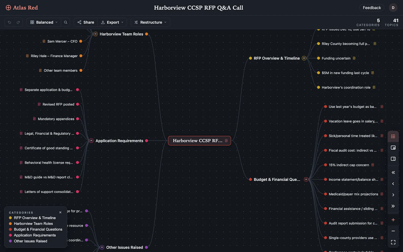This screenshot has width=403, height=252.
Task: Open the Export dropdown menu
Action: 112,22
